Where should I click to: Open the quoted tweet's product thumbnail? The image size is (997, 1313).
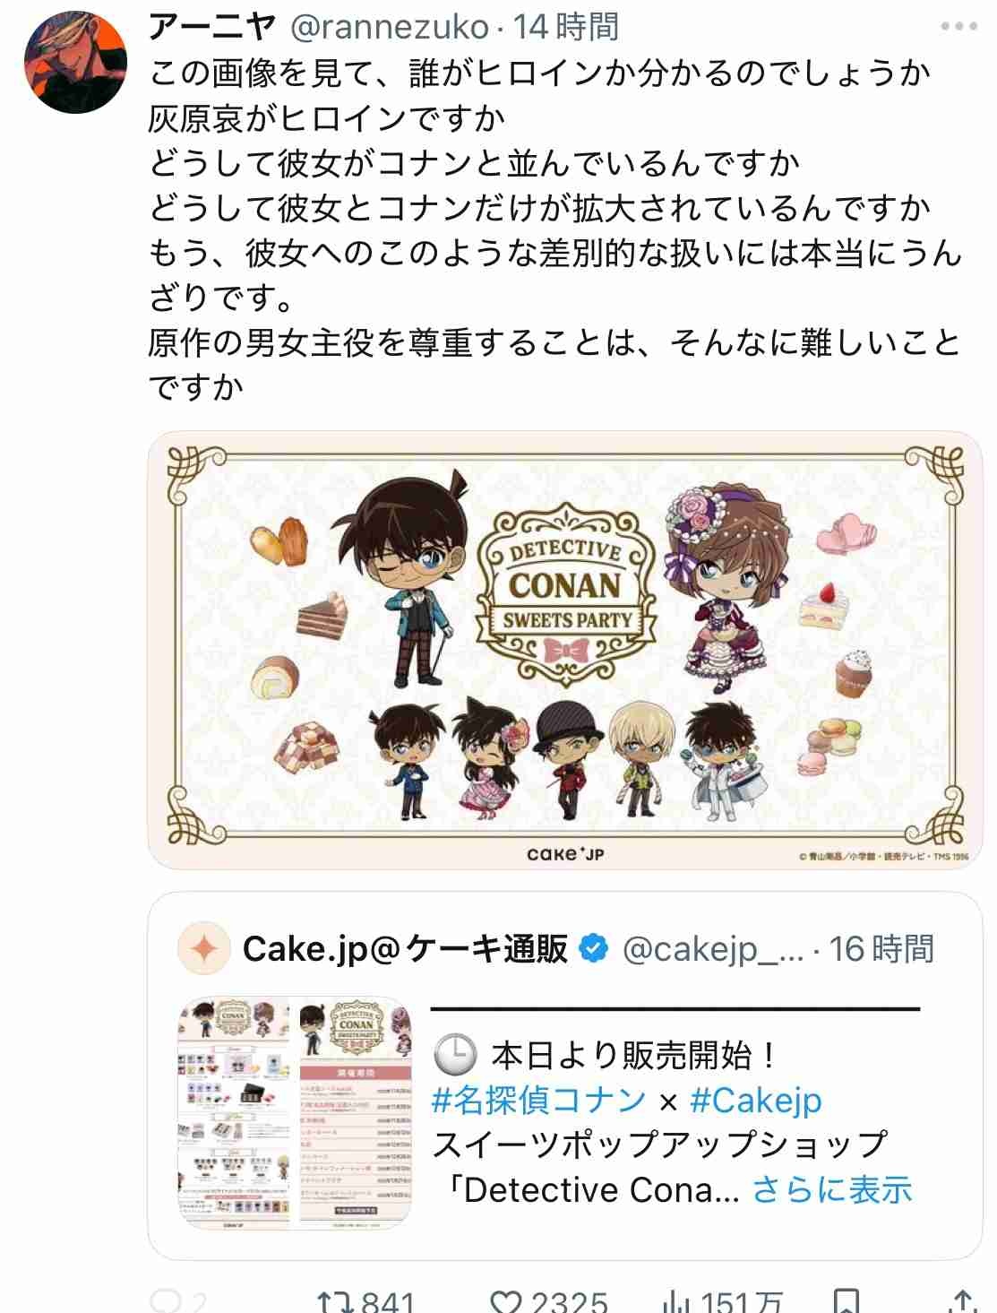tap(296, 1111)
